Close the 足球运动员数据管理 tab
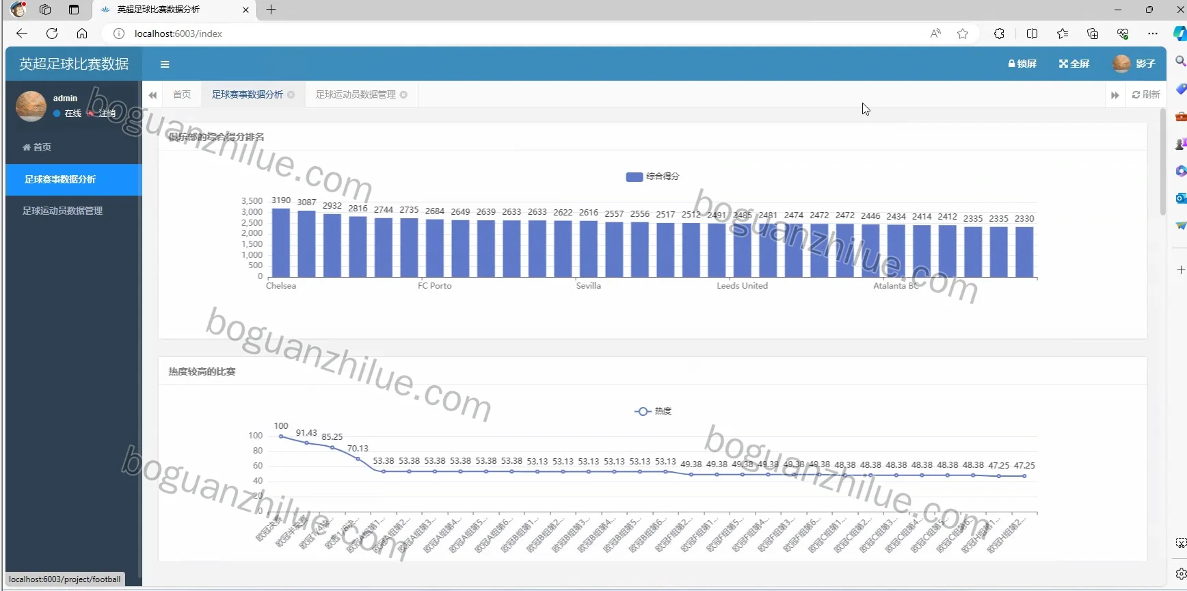This screenshot has width=1187, height=591. (404, 94)
